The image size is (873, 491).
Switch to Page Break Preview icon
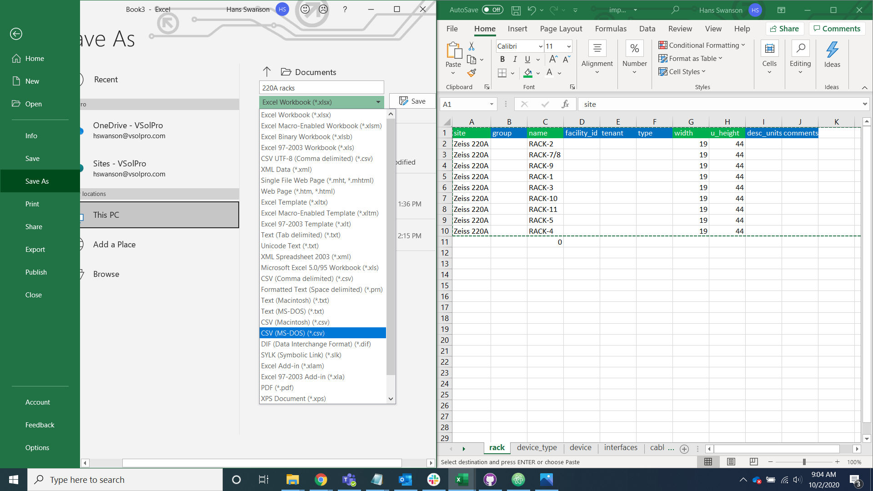[x=753, y=462]
